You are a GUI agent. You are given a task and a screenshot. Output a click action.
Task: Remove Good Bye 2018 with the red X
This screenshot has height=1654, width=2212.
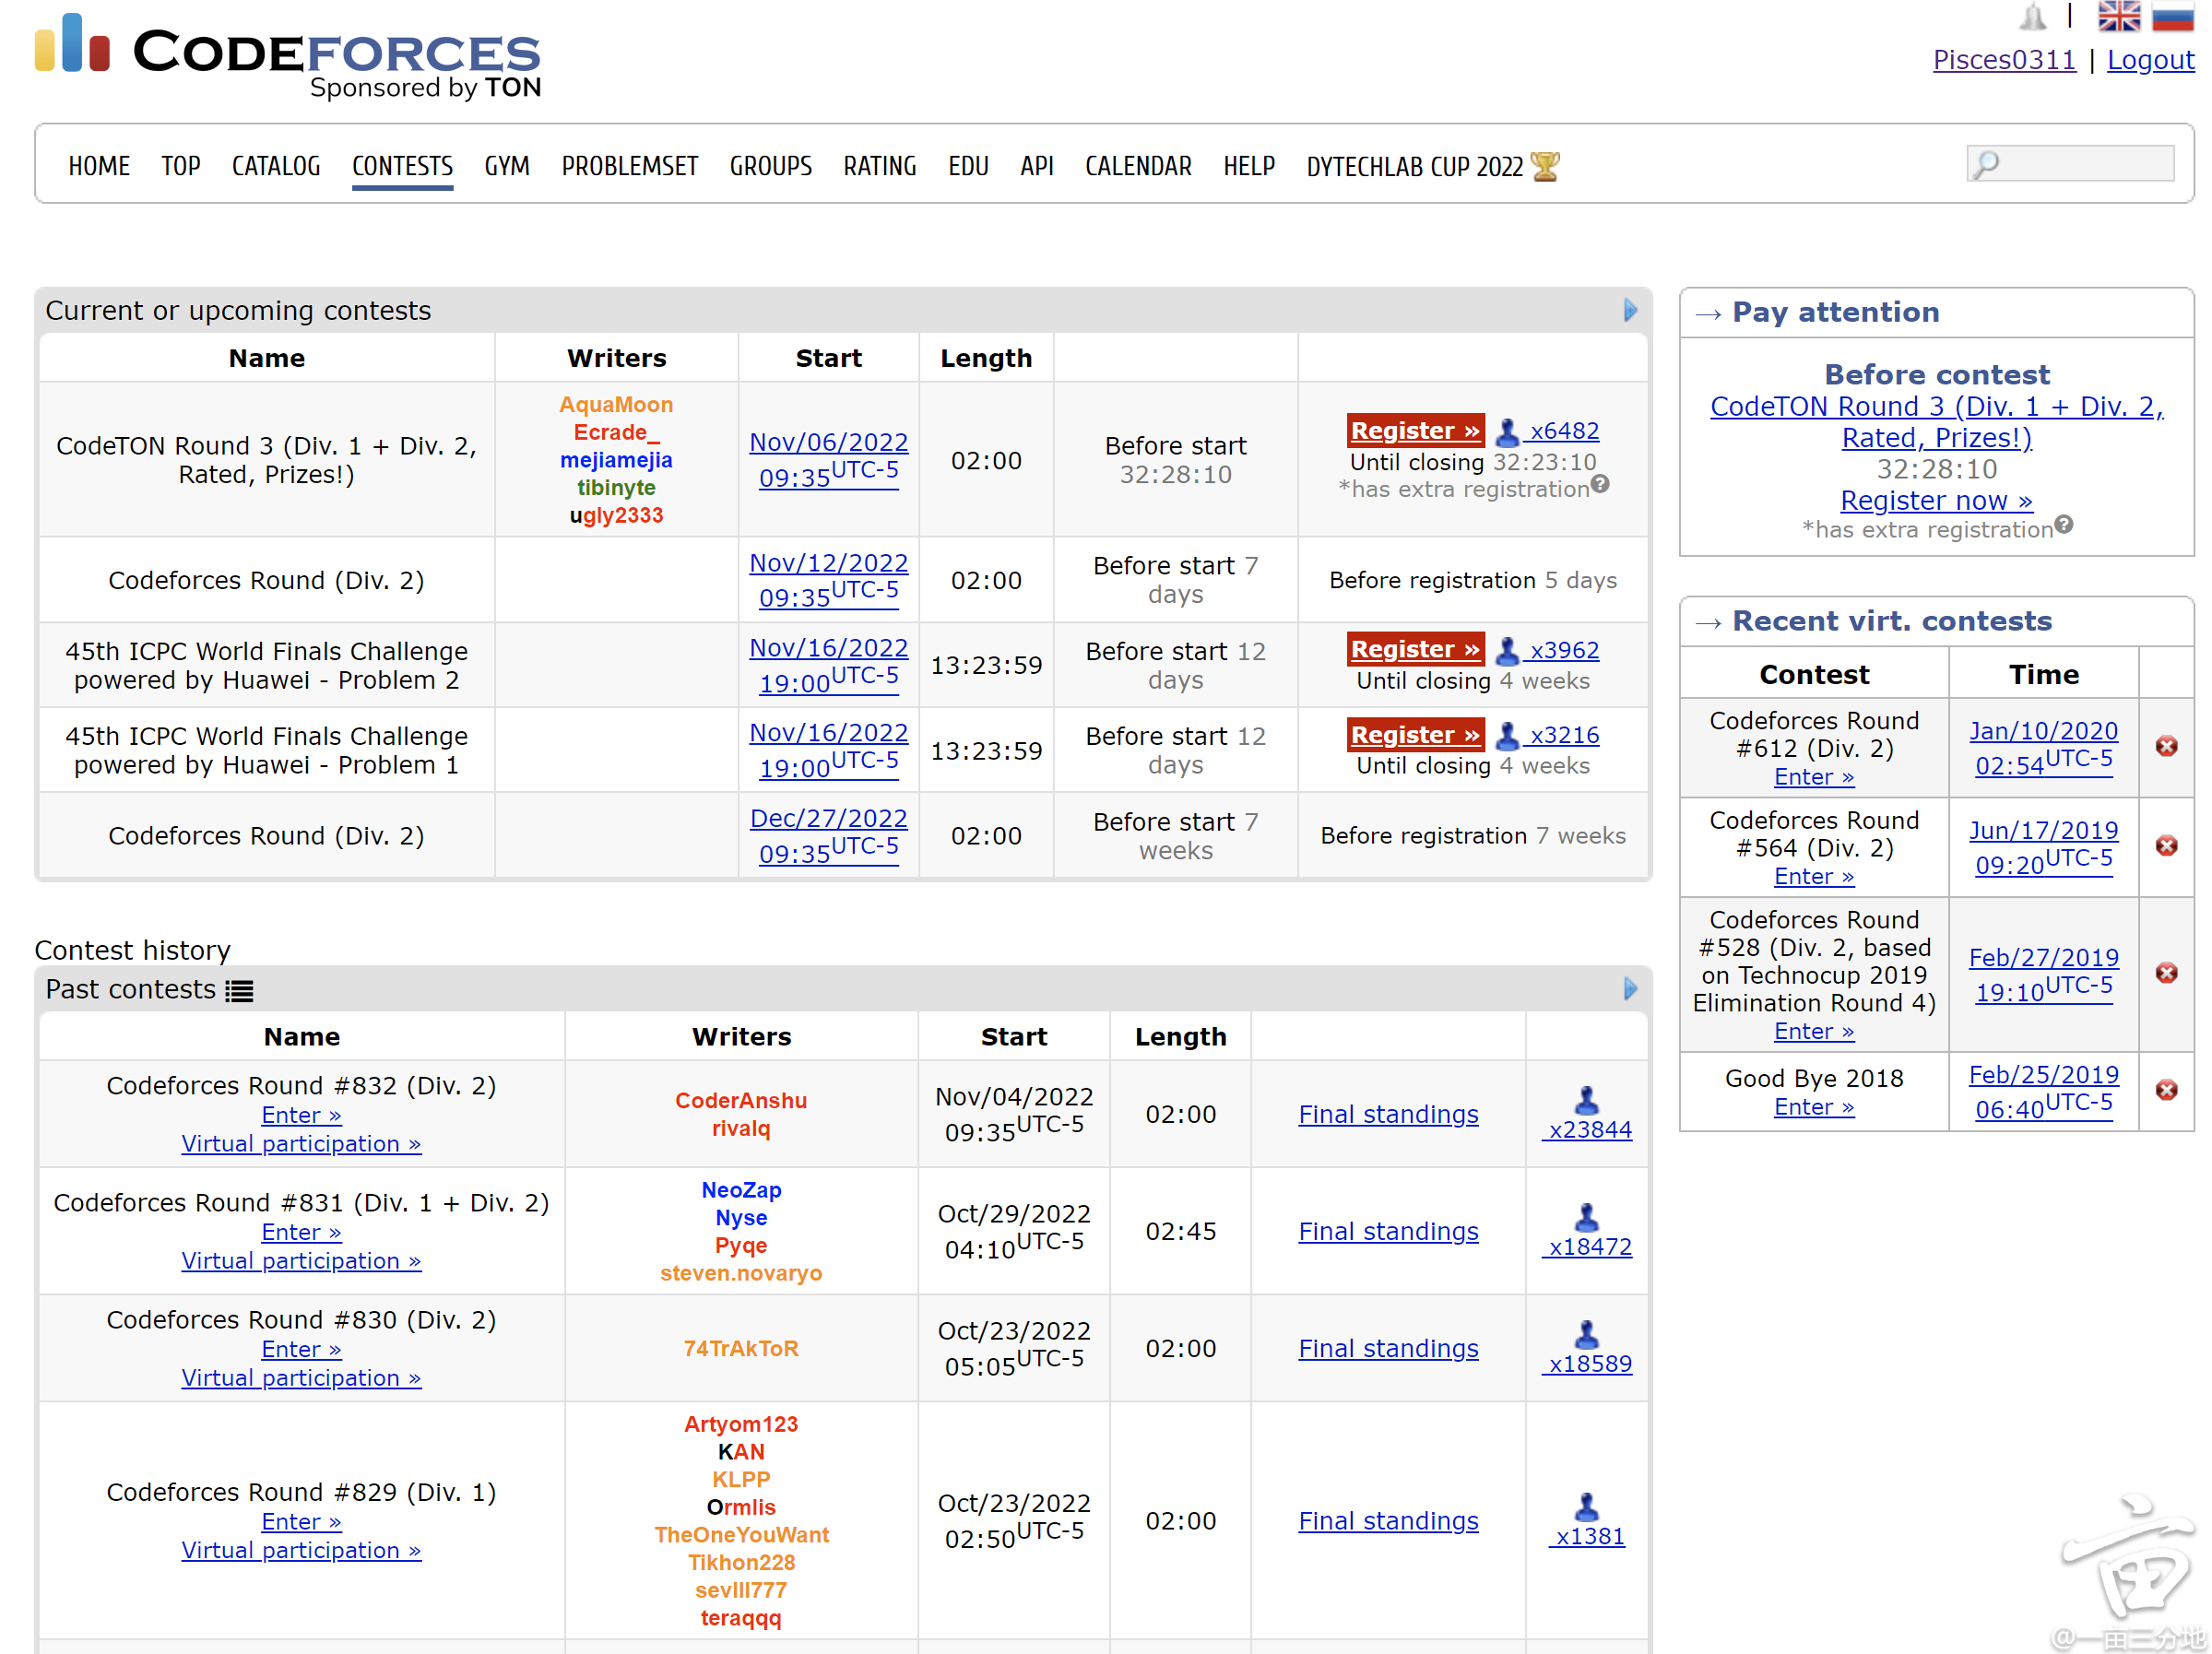click(2167, 1090)
